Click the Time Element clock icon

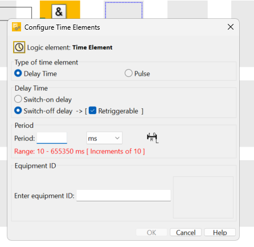[x=19, y=47]
